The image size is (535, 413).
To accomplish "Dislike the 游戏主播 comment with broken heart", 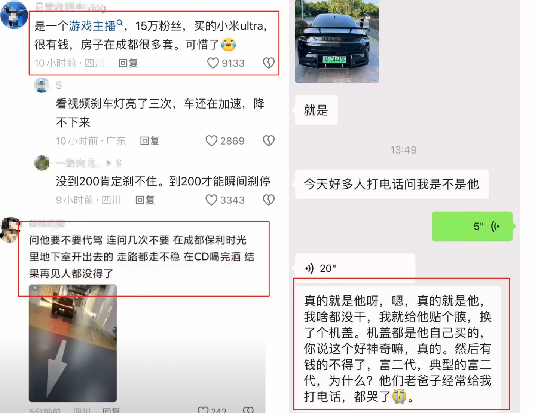I will click(269, 63).
